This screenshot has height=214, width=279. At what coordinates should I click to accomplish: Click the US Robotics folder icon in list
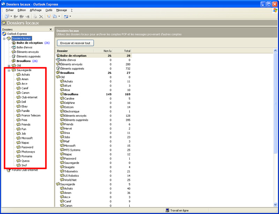(x=62, y=176)
